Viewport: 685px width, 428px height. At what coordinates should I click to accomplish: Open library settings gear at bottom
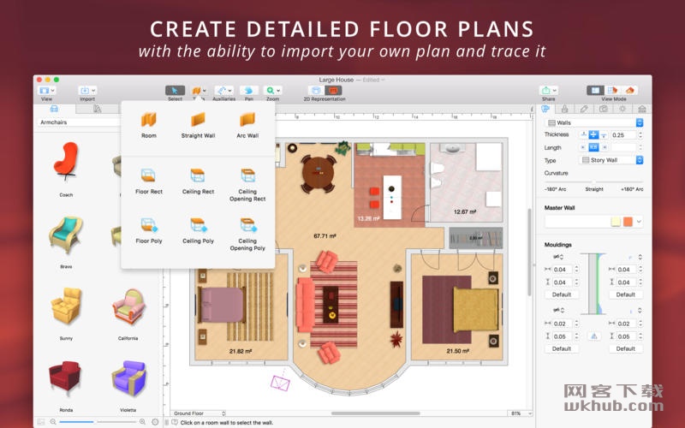[x=155, y=422]
